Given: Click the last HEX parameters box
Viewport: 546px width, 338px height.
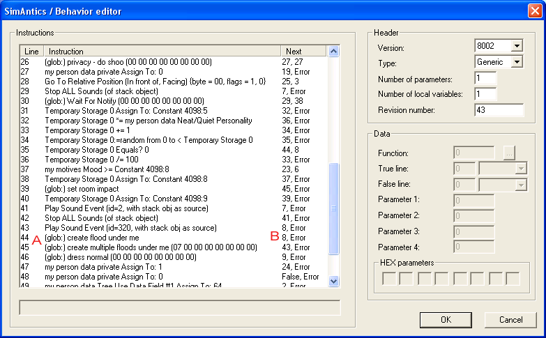Looking at the screenshot, I should tap(513, 279).
